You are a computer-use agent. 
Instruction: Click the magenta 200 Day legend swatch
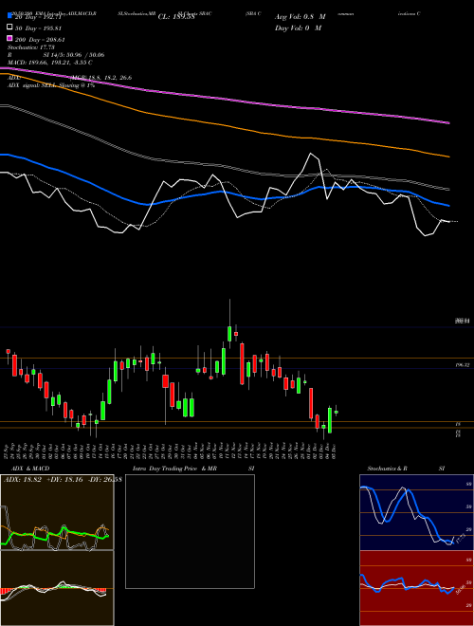point(9,39)
